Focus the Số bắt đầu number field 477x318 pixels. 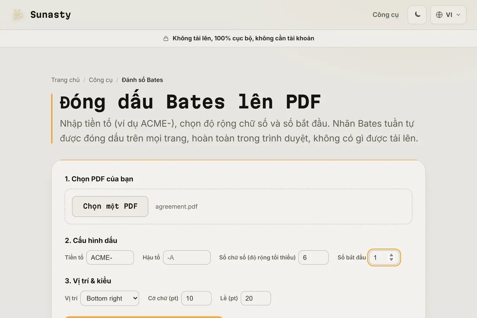384,257
